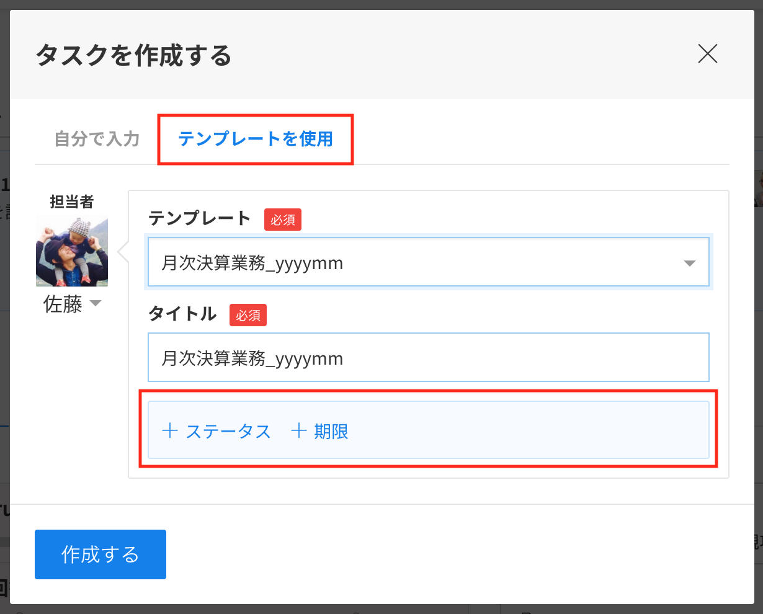Screen dimensions: 763x614
Task: Click the タイトル field label
Action: (182, 314)
